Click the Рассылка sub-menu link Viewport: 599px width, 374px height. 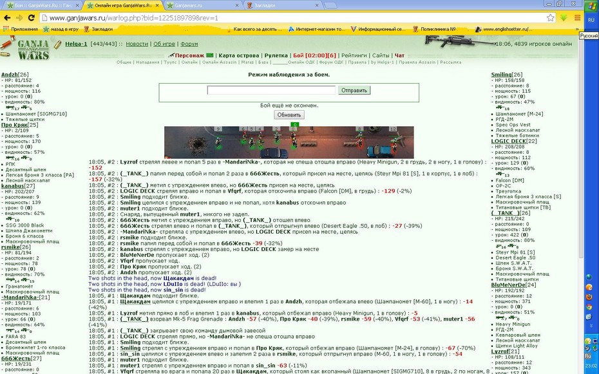[450, 62]
